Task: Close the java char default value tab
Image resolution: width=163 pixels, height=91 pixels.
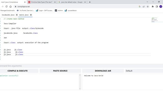Action: coord(85,2)
